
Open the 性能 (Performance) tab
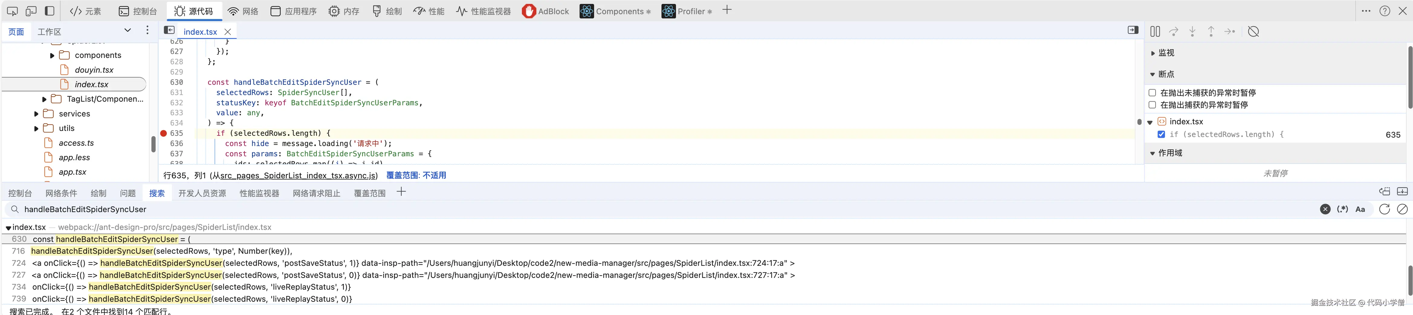point(428,11)
